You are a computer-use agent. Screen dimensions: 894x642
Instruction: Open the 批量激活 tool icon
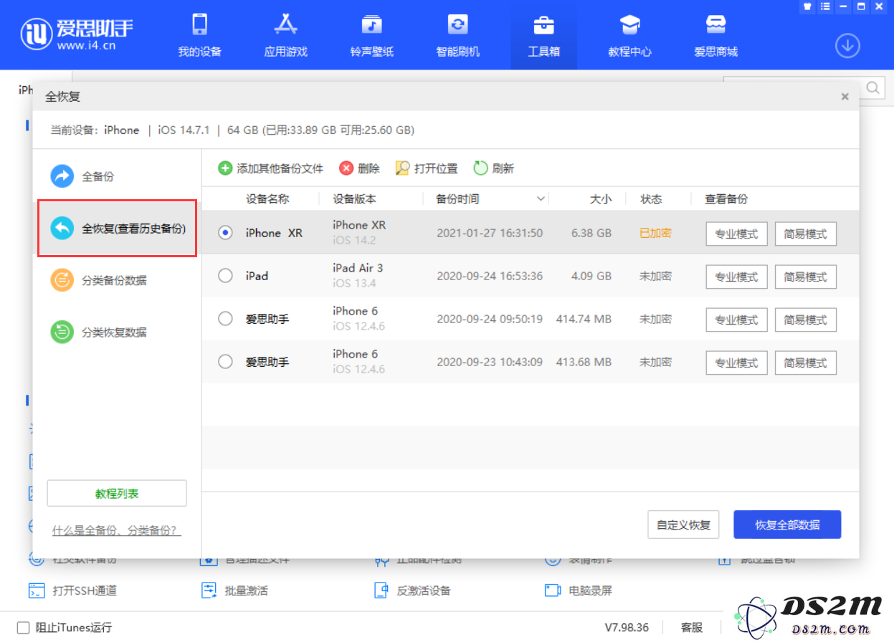(x=209, y=591)
